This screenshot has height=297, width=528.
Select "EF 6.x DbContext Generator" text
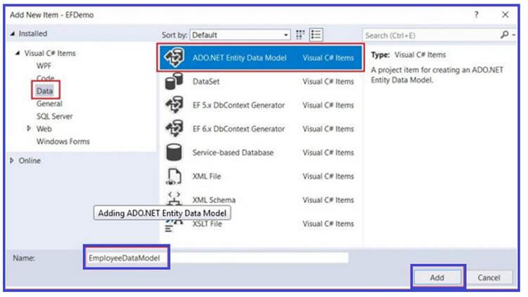(x=239, y=128)
